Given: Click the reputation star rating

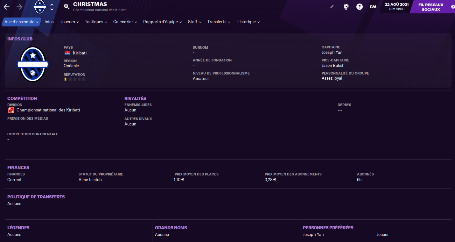Looking at the screenshot, I should [75, 79].
